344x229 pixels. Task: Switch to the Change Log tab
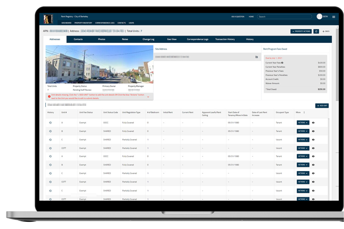tap(148, 39)
